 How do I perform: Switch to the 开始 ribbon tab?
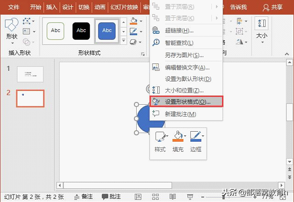35,7
